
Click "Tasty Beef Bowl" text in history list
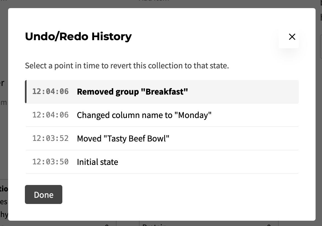pos(137,138)
